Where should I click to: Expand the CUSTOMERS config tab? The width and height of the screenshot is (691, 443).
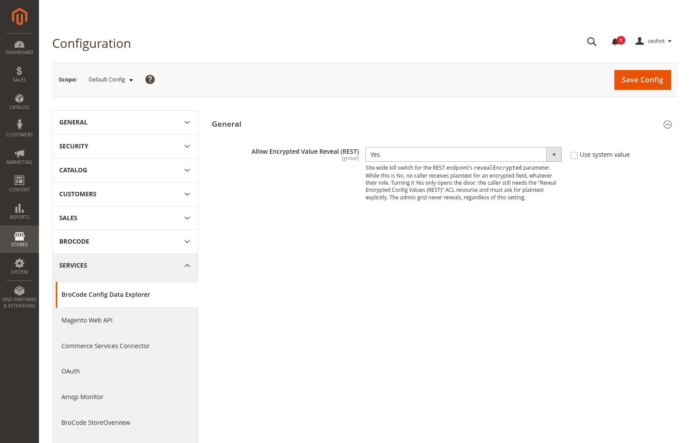tap(125, 194)
